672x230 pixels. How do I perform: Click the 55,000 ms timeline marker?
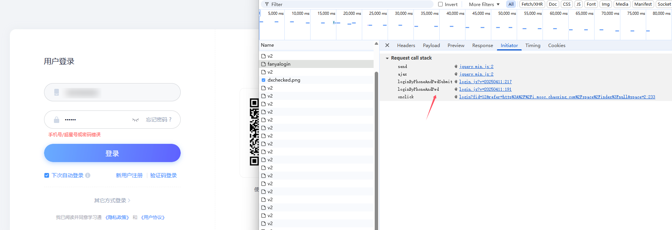pyautogui.click(x=533, y=13)
